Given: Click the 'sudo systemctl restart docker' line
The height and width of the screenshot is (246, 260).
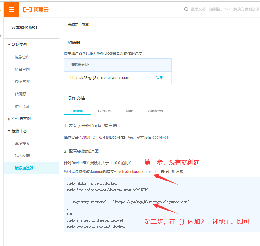Looking at the screenshot, I should (96, 227).
